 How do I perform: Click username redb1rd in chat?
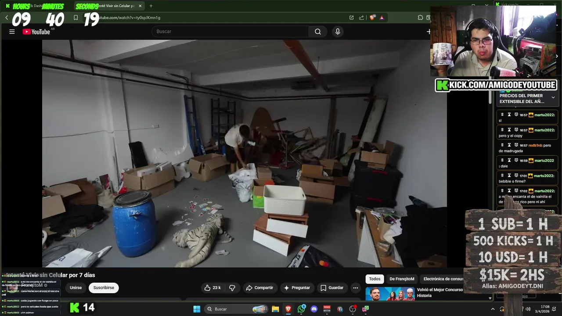535,145
